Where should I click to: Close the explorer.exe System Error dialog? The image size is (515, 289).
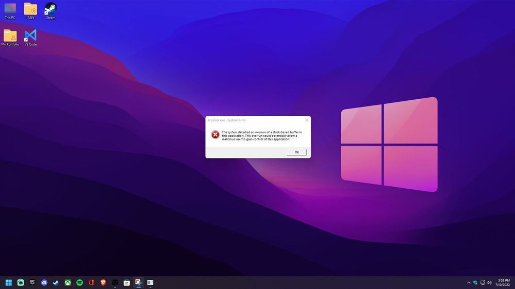click(x=307, y=120)
